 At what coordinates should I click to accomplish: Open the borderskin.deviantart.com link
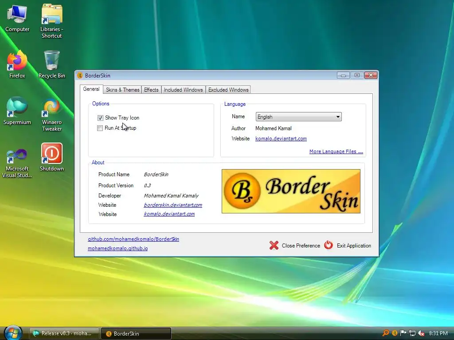[x=173, y=205]
